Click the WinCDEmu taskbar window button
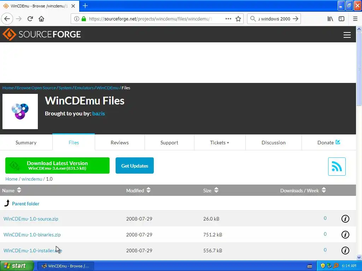 click(65, 266)
